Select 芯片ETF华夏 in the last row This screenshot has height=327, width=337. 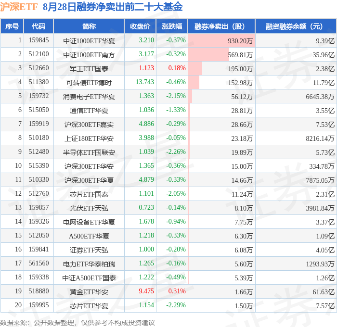coord(89,306)
